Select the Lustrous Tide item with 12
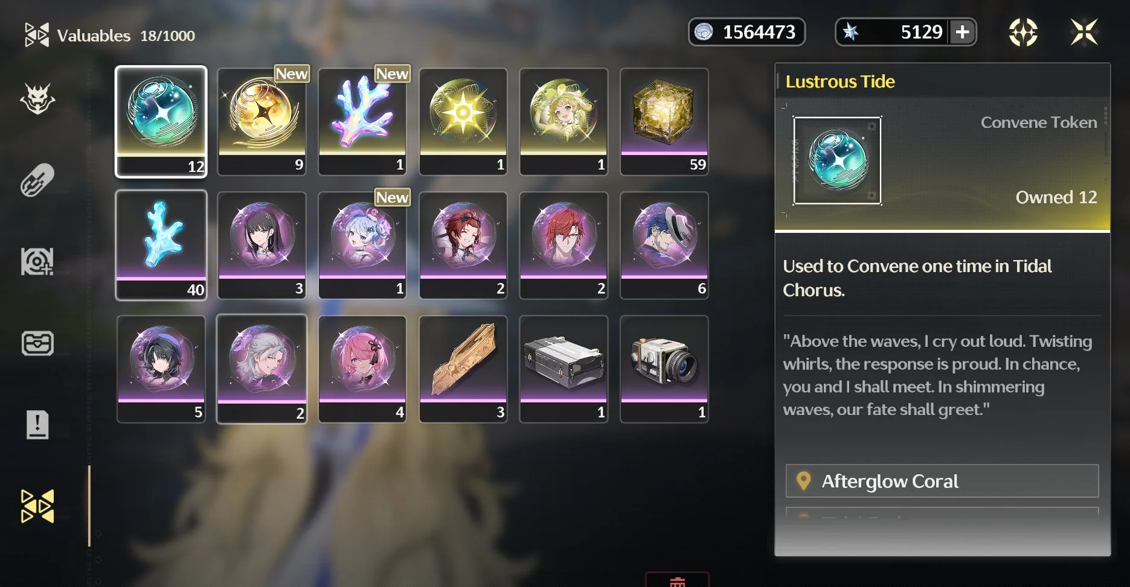 161,121
